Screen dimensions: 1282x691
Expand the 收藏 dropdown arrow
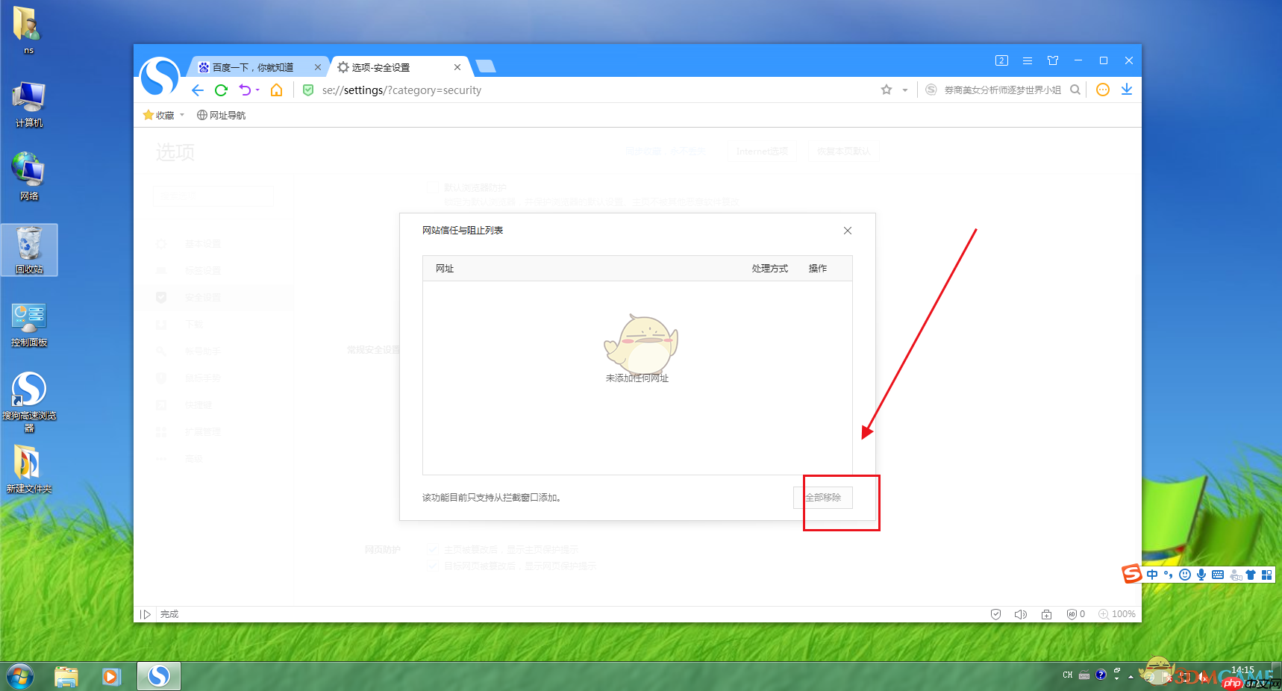pyautogui.click(x=181, y=115)
